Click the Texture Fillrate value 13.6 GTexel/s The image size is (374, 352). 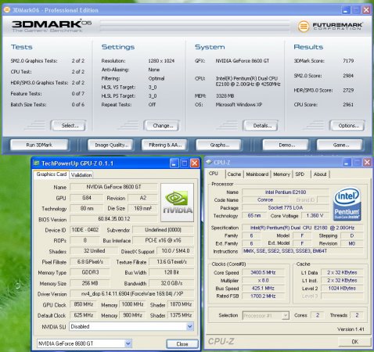pyautogui.click(x=171, y=262)
